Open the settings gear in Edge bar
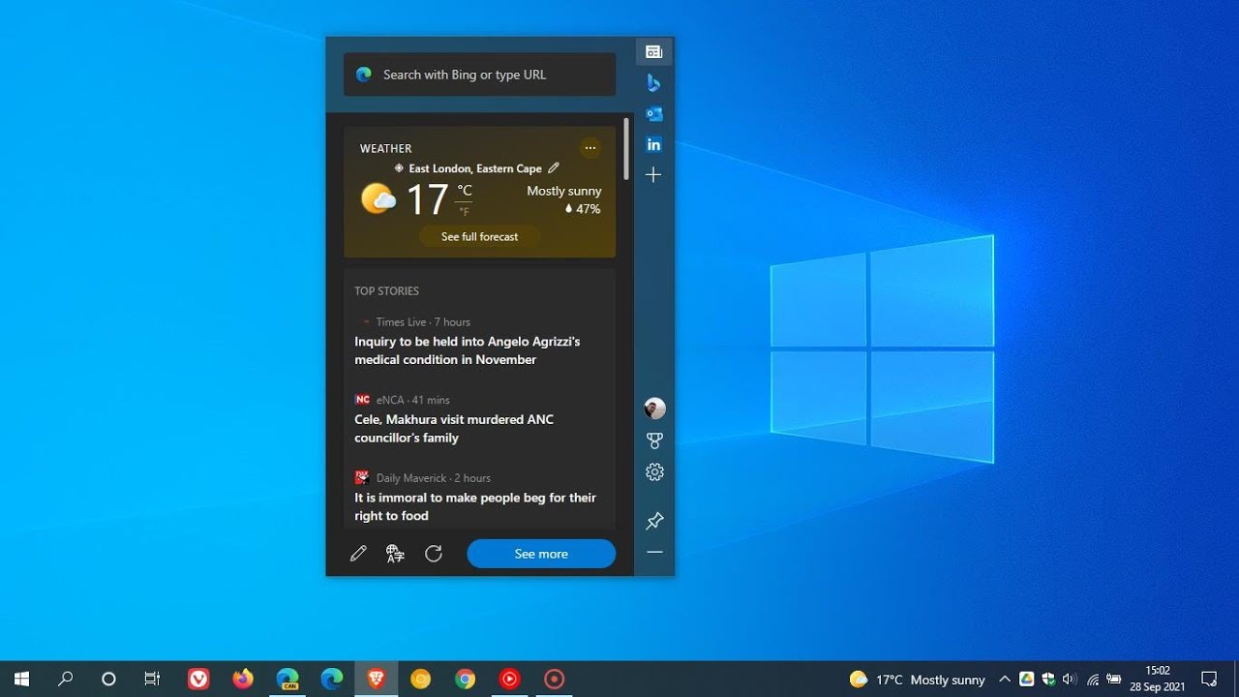This screenshot has width=1239, height=697. [654, 471]
